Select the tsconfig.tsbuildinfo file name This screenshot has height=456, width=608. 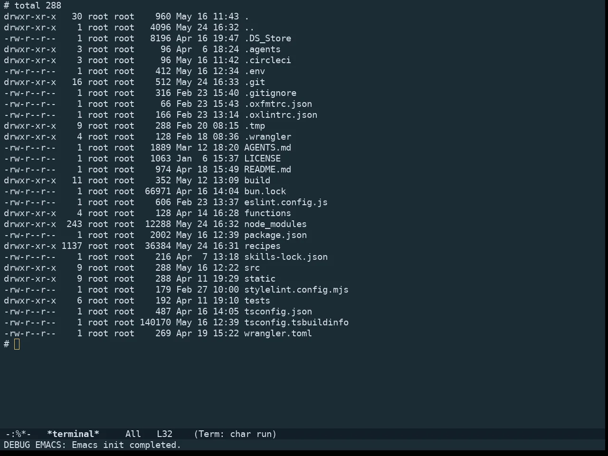[x=296, y=323]
